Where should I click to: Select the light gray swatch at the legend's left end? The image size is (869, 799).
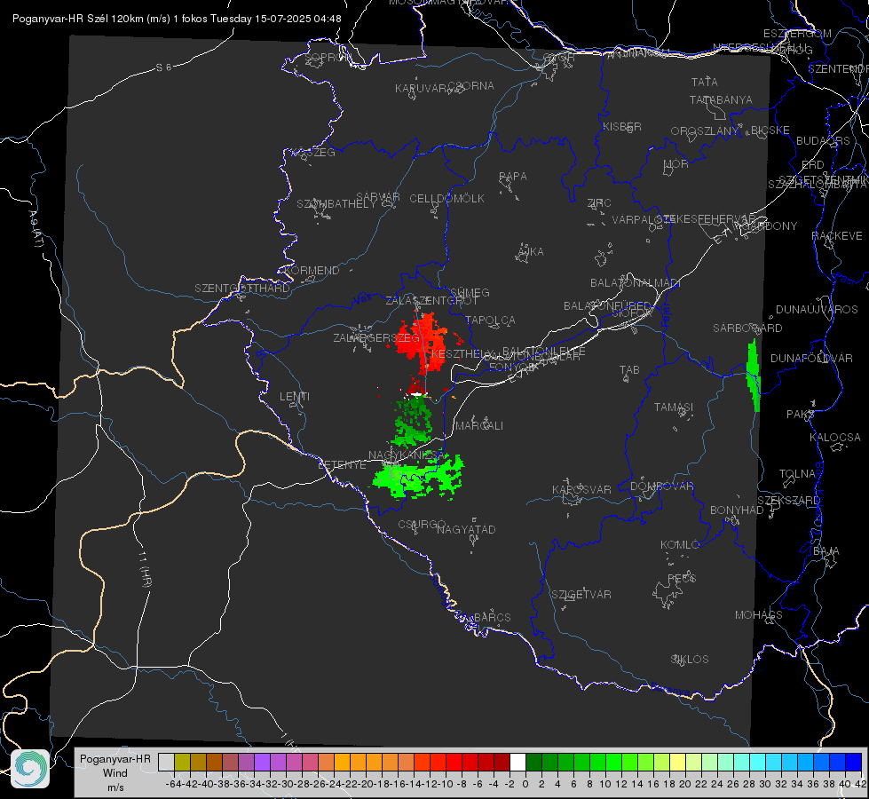(x=166, y=762)
